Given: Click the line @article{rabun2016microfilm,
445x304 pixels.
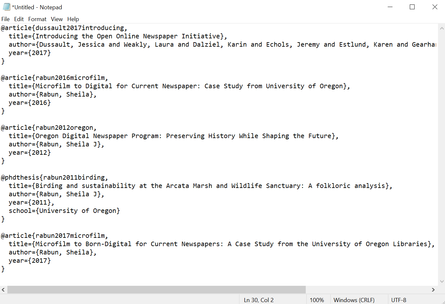Looking at the screenshot, I should pyautogui.click(x=54, y=78).
